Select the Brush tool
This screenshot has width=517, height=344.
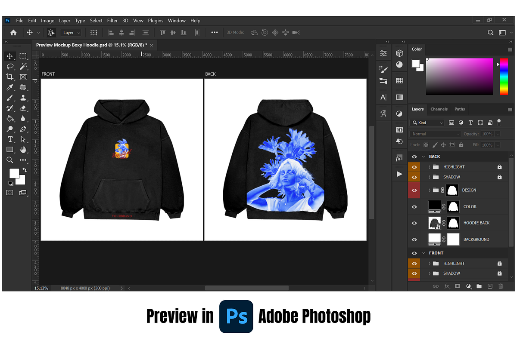click(10, 98)
